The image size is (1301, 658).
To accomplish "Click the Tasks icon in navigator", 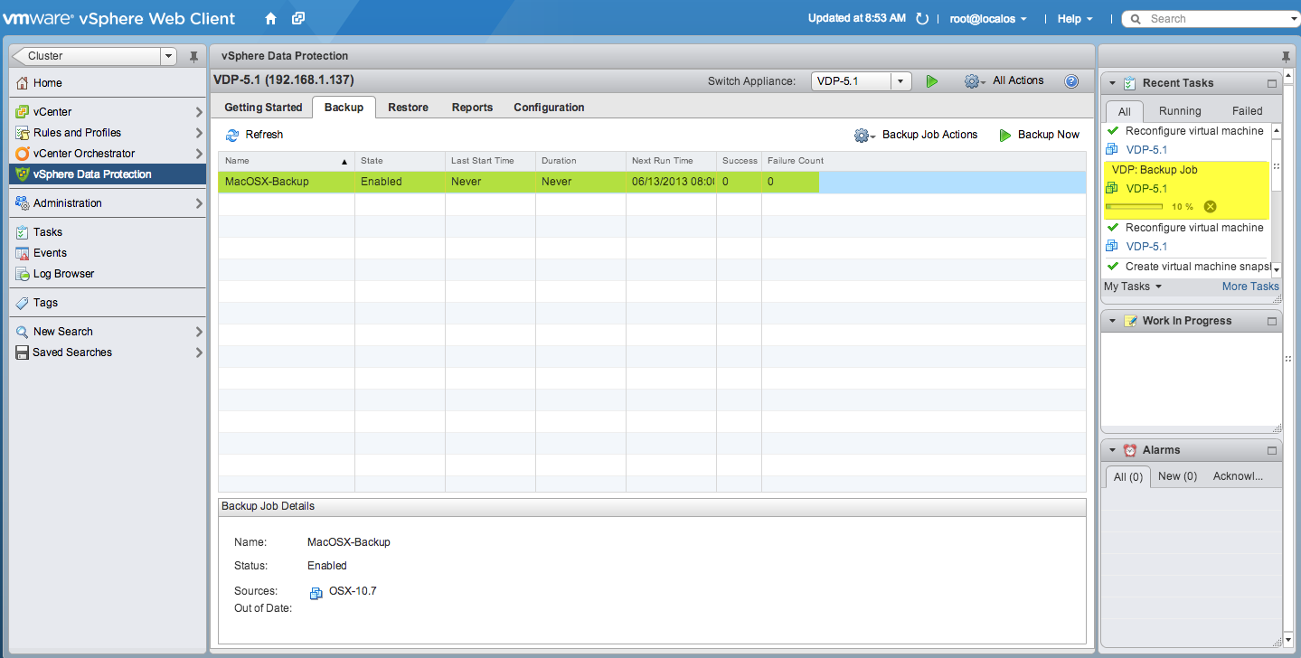I will tap(23, 232).
